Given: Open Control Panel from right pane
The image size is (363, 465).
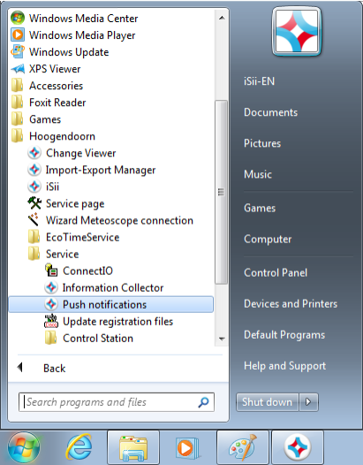Looking at the screenshot, I should pyautogui.click(x=276, y=272).
